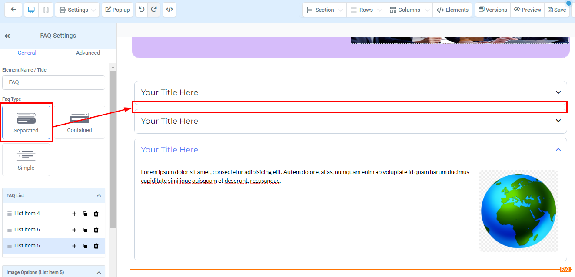This screenshot has height=277, width=575.
Task: Select the Separated FAQ type
Action: pos(26,122)
